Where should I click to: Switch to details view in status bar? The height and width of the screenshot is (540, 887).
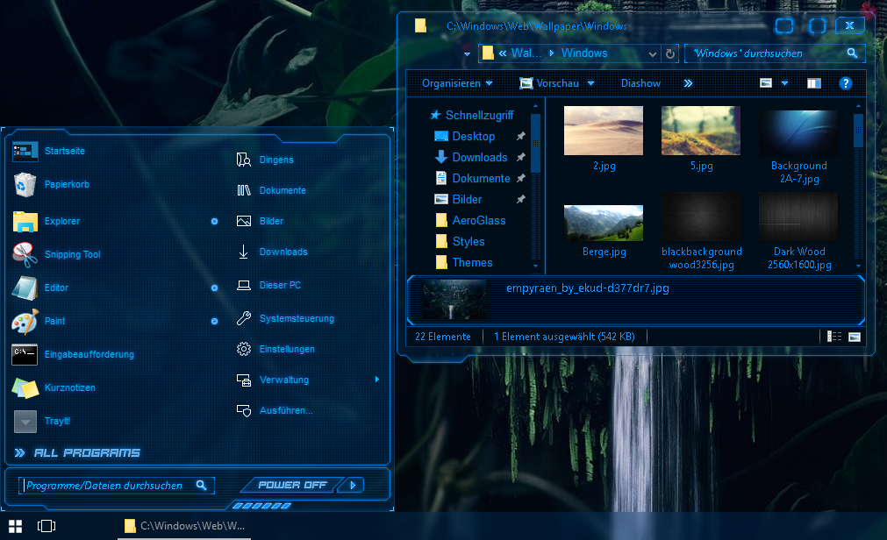tap(835, 337)
